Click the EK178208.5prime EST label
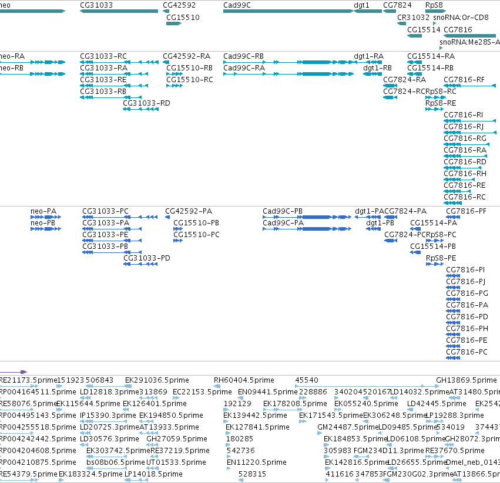 [295, 403]
